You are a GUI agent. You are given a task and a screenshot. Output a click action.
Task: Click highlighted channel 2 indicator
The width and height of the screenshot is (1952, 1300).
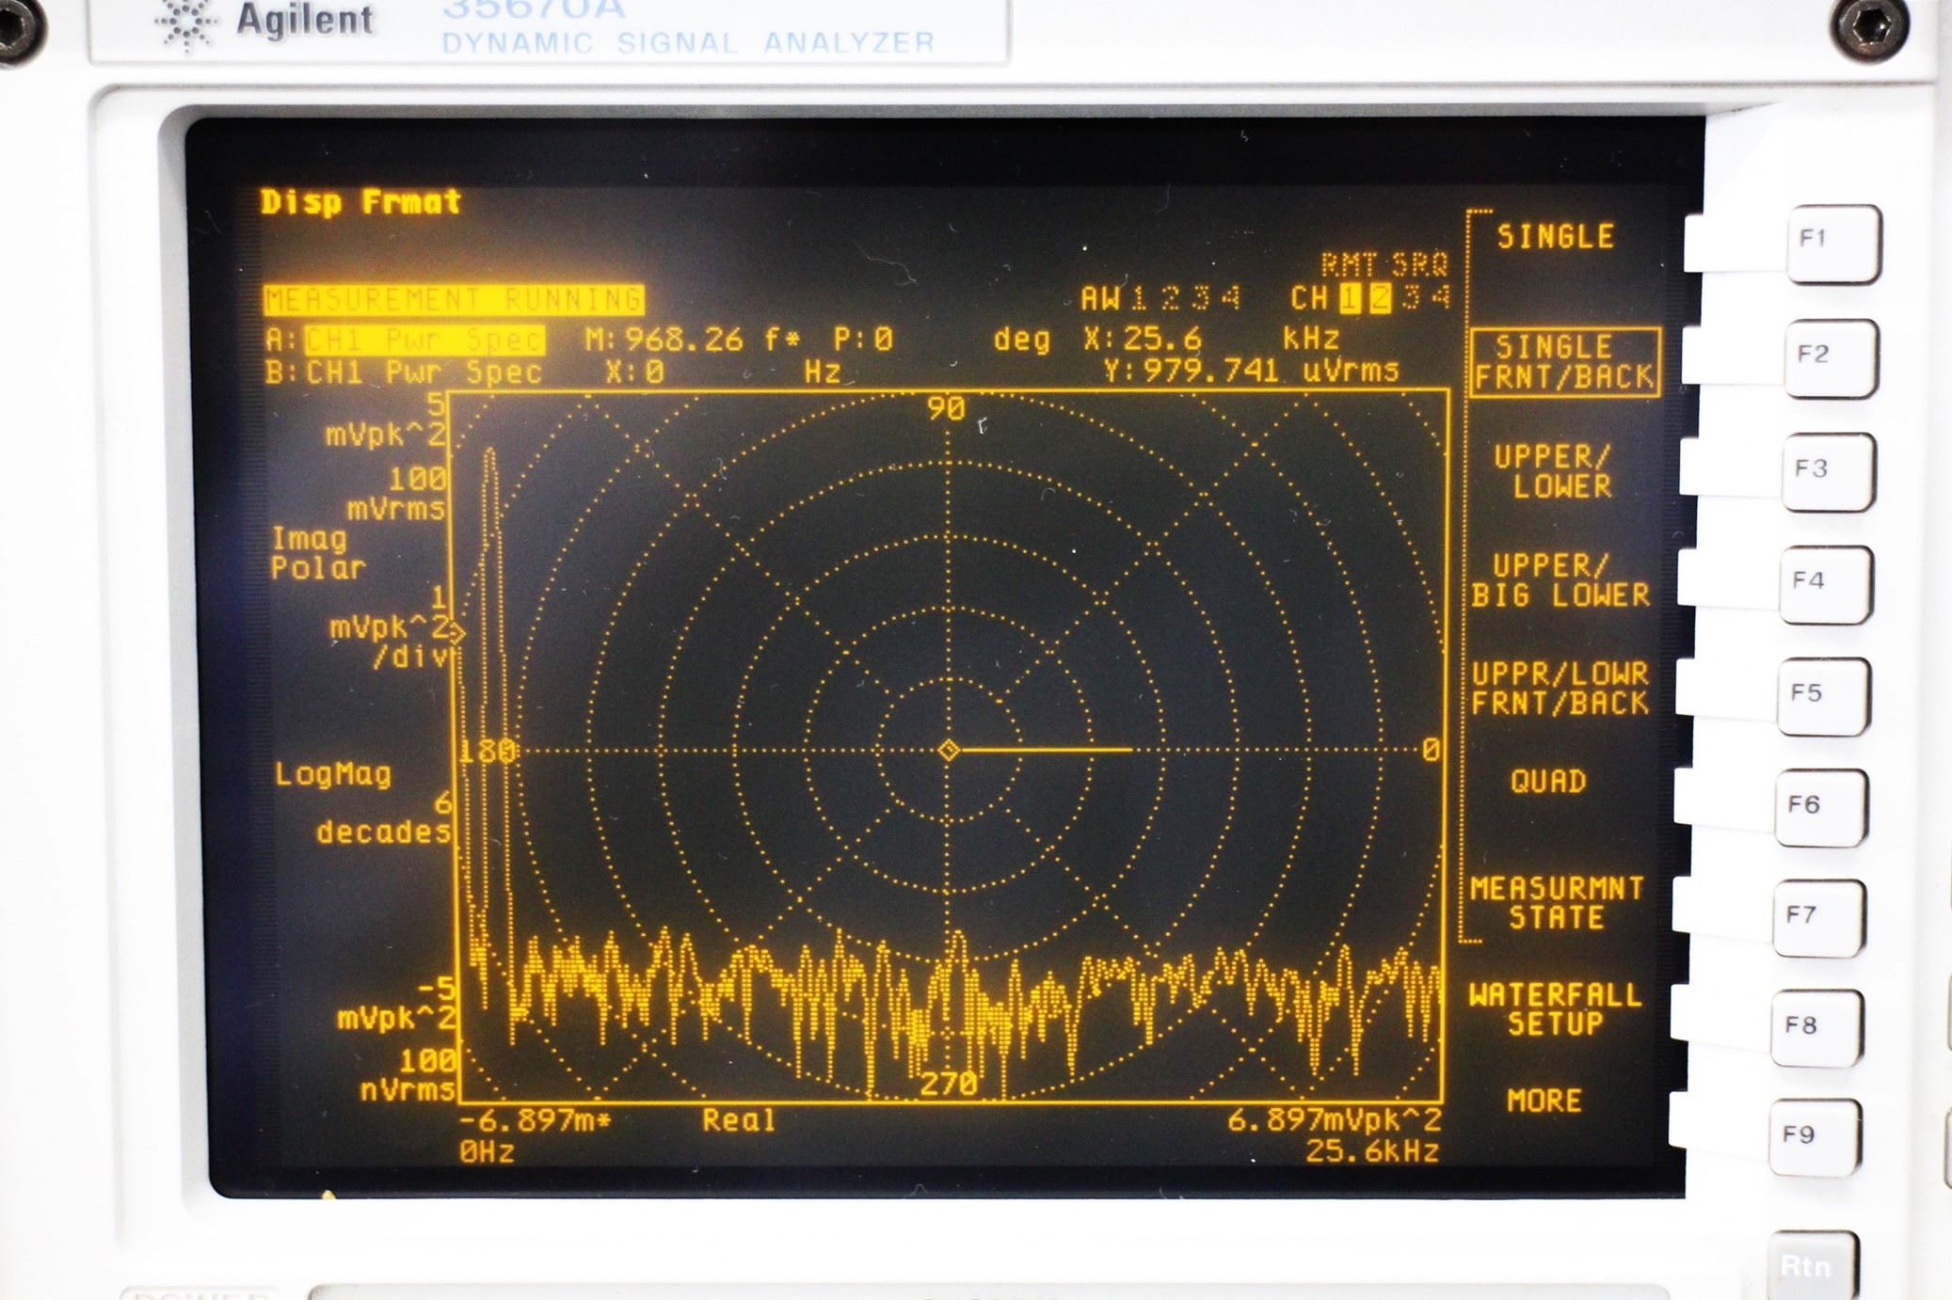[1380, 298]
